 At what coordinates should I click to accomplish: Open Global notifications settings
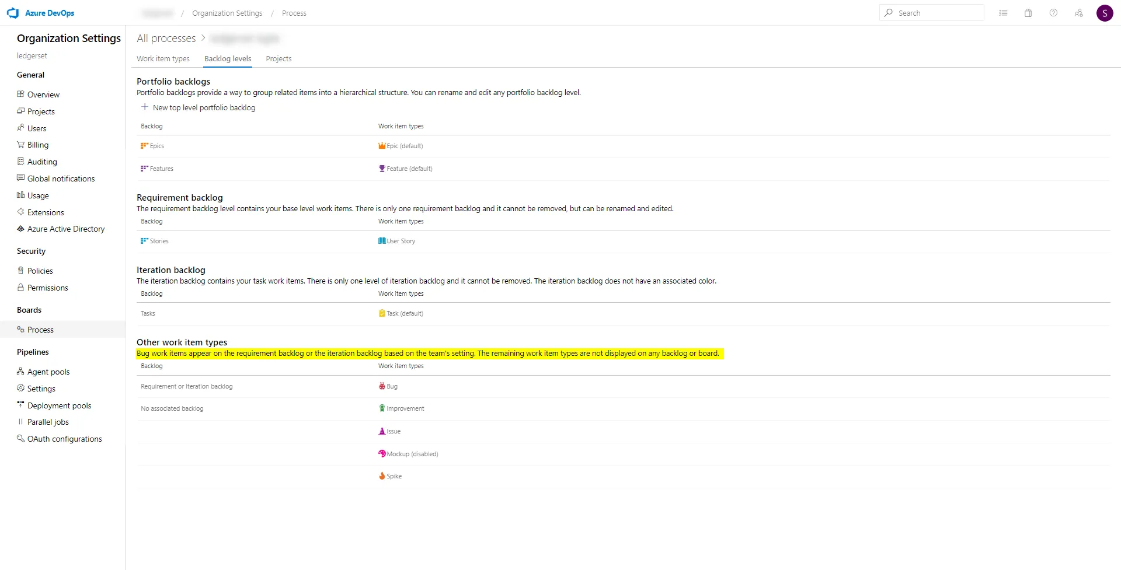(61, 179)
